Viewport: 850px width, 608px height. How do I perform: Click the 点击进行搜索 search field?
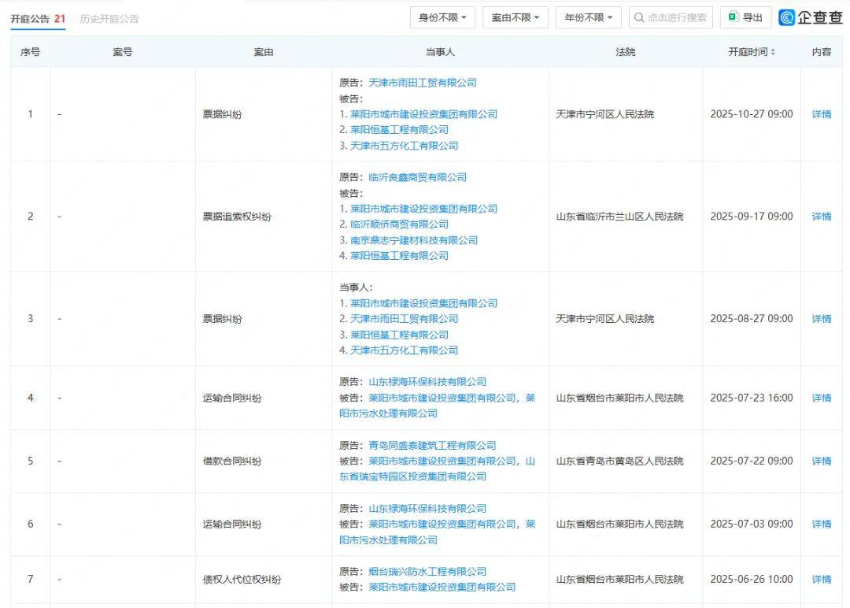point(676,17)
